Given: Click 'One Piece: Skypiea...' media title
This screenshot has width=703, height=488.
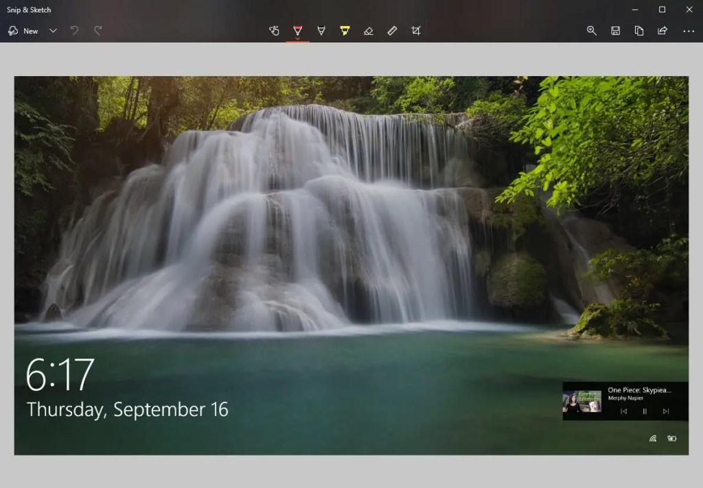Looking at the screenshot, I should [639, 390].
